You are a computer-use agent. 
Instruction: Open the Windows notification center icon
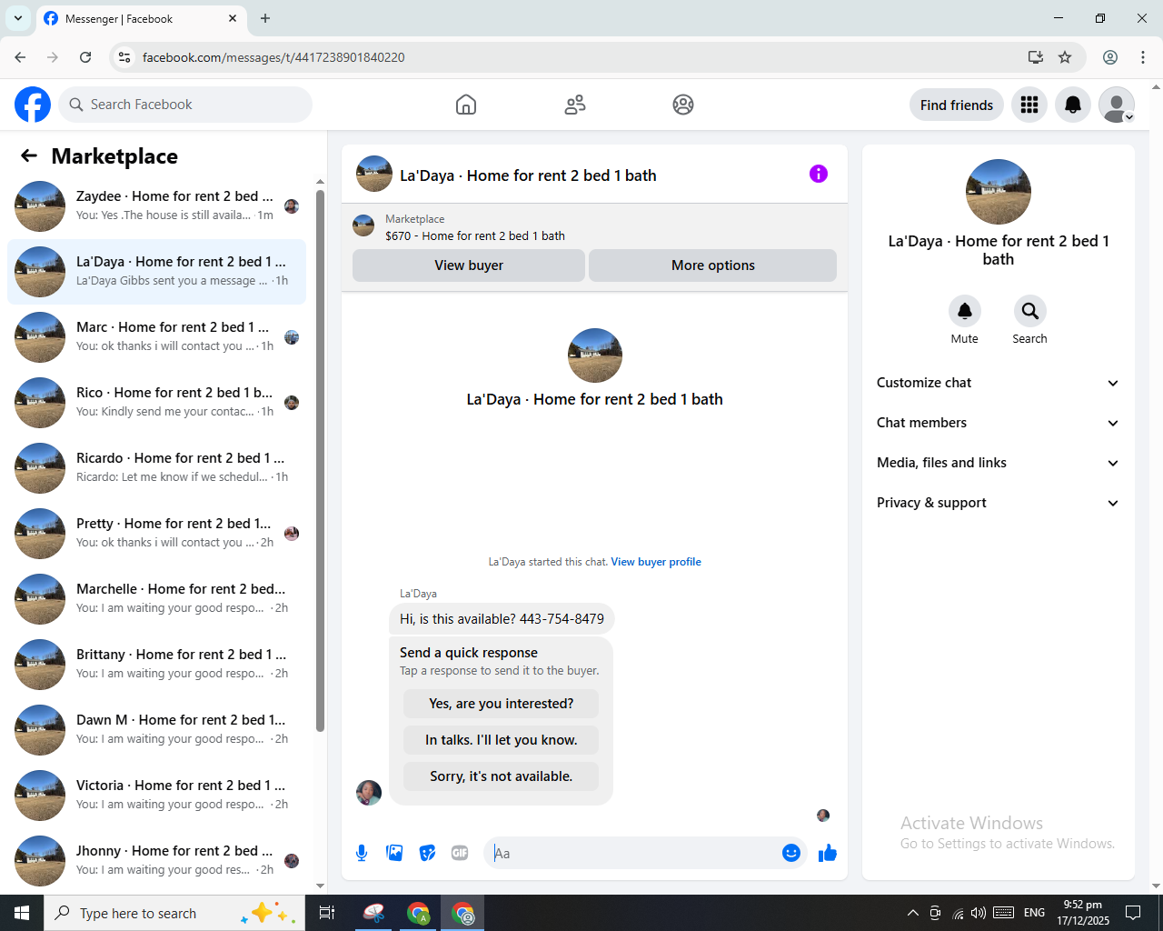[x=1133, y=913]
